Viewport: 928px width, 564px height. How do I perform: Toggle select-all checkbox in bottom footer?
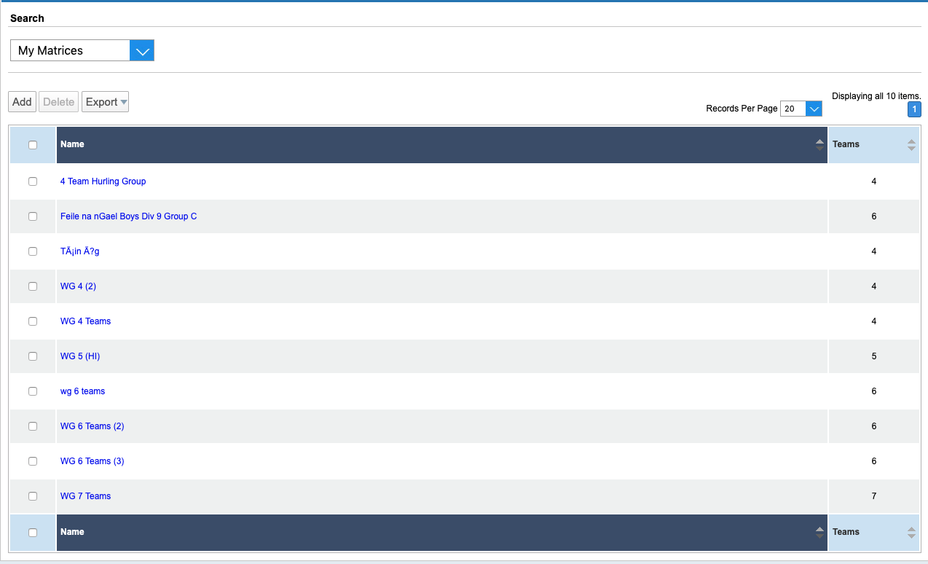click(x=33, y=533)
